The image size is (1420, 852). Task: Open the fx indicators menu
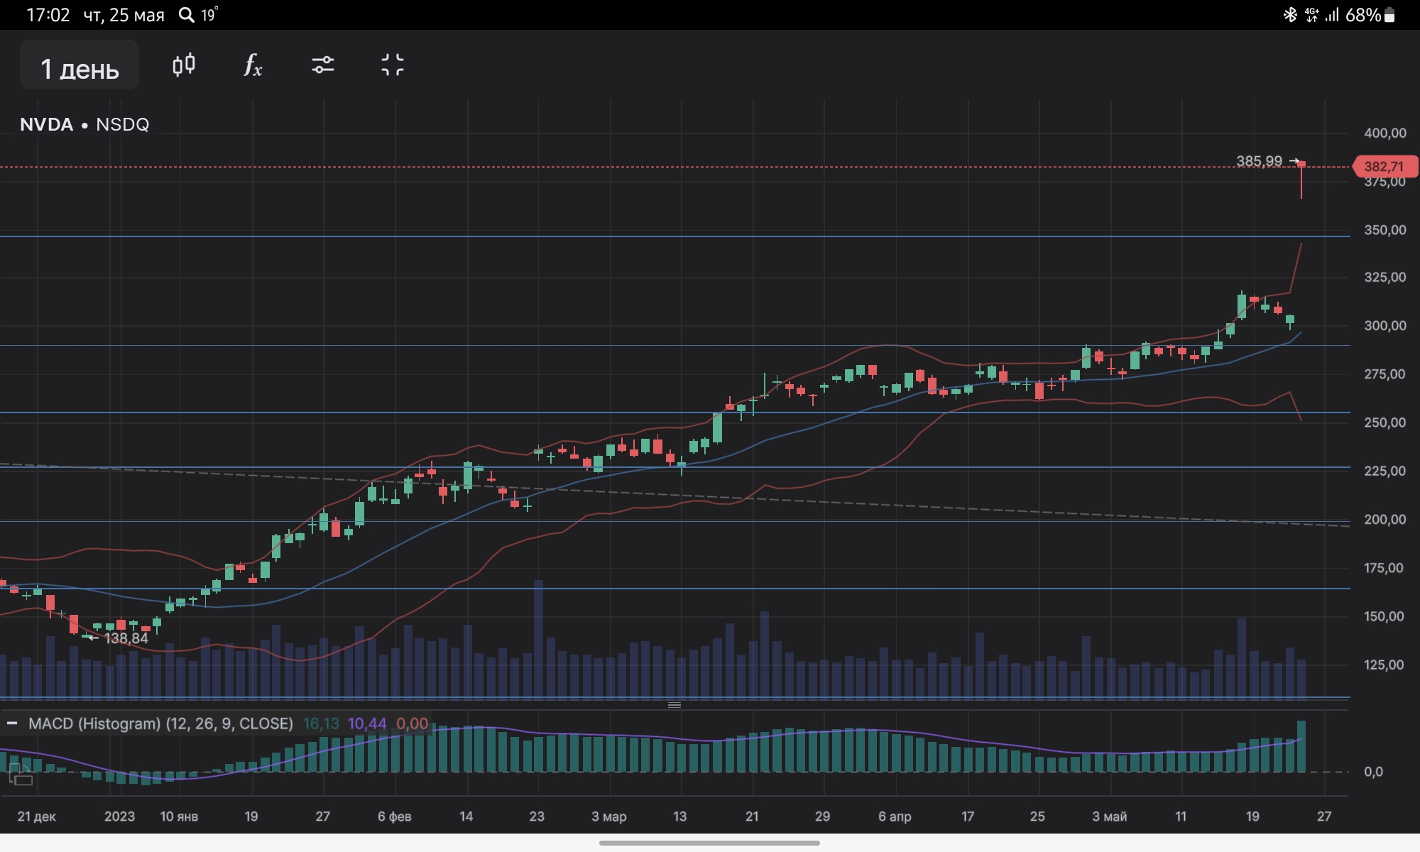click(x=253, y=65)
